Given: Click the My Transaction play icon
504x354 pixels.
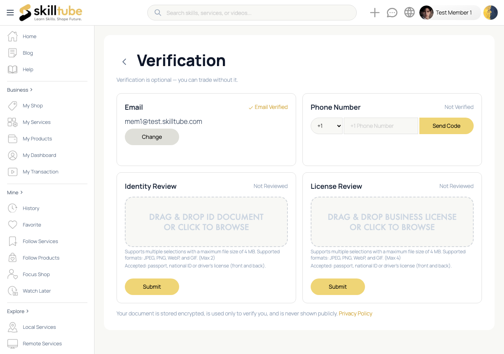Looking at the screenshot, I should 13,171.
